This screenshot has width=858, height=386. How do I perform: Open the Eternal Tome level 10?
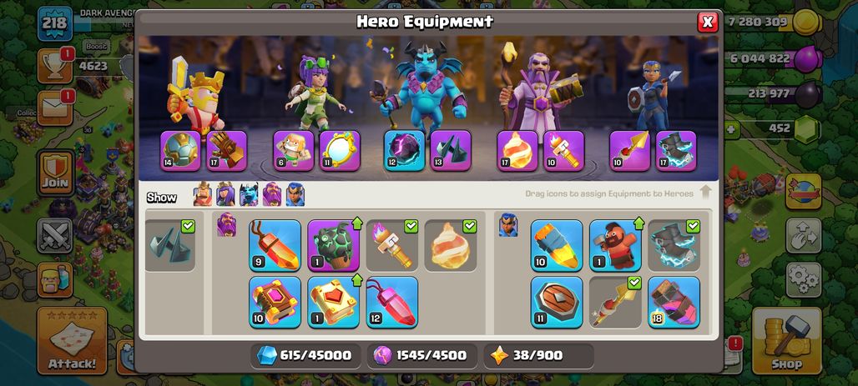[x=275, y=303]
